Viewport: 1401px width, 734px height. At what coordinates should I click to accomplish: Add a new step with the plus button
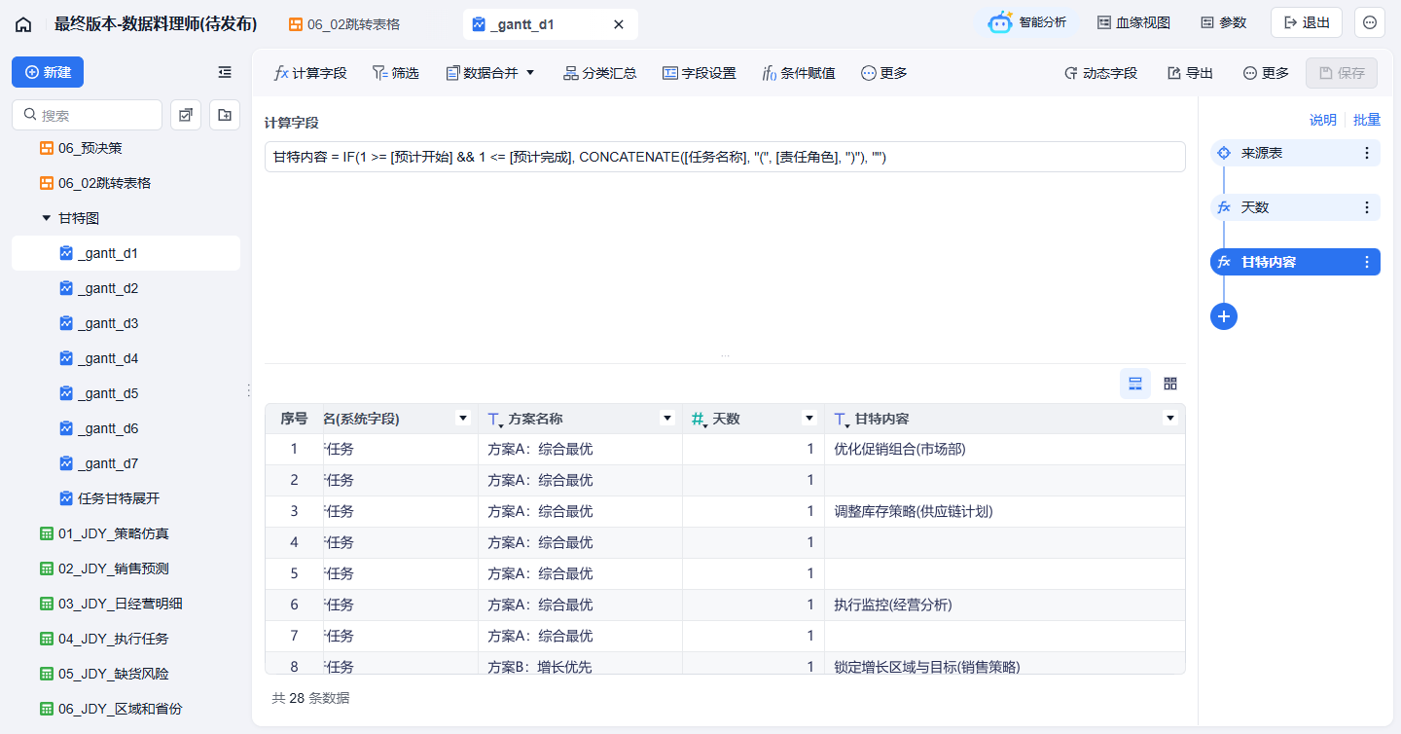pyautogui.click(x=1224, y=316)
